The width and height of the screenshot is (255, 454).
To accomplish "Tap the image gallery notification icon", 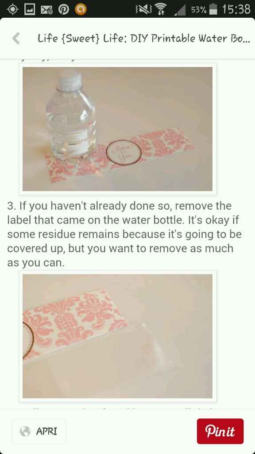I will coord(30,10).
